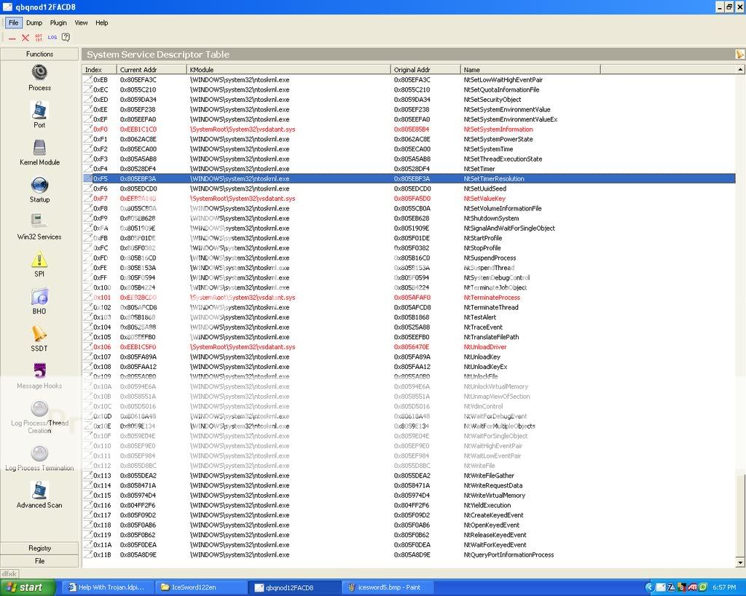Collapse the Functions panel header
746x596 pixels.
39,54
